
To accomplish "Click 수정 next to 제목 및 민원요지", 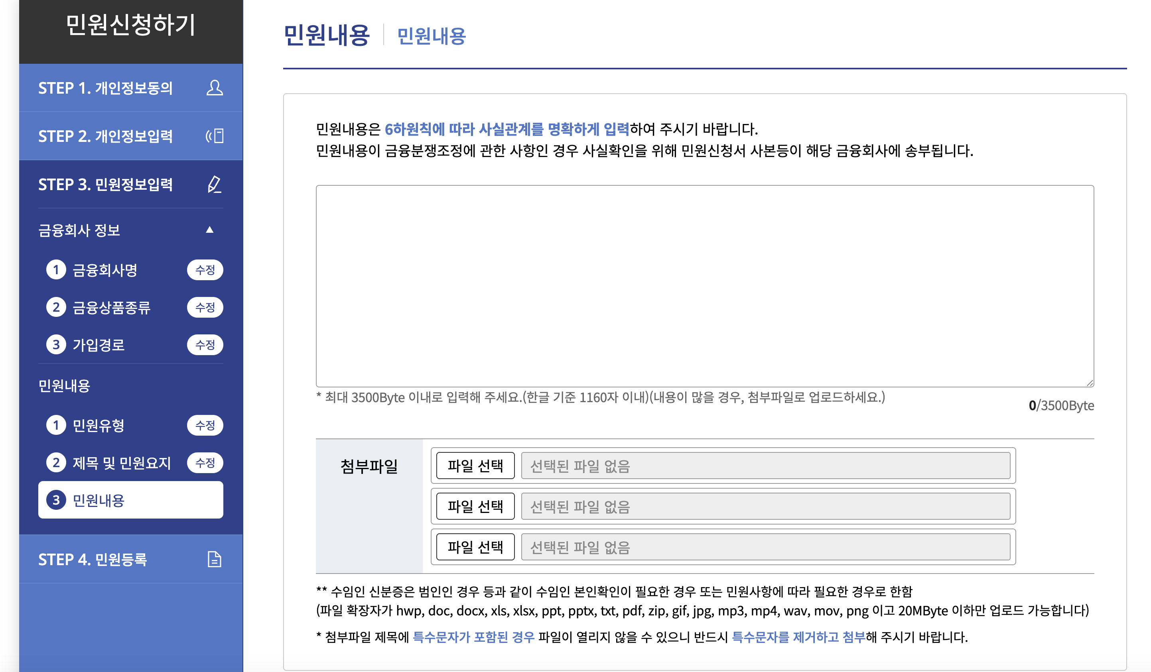I will (x=205, y=463).
